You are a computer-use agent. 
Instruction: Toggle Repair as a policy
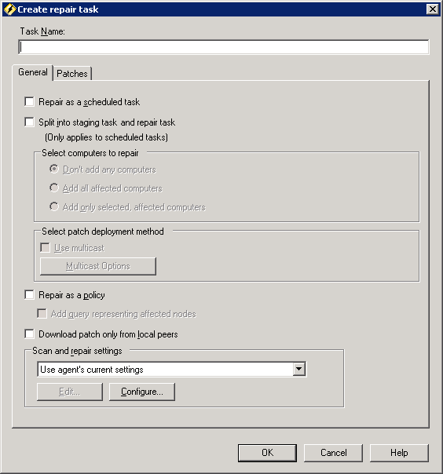[x=29, y=294]
